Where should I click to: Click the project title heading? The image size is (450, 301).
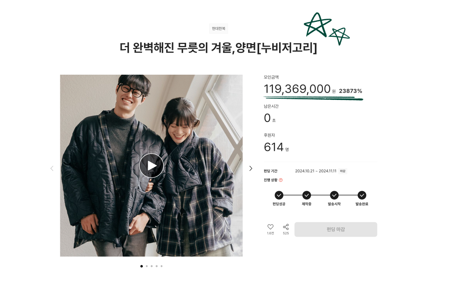pyautogui.click(x=218, y=47)
